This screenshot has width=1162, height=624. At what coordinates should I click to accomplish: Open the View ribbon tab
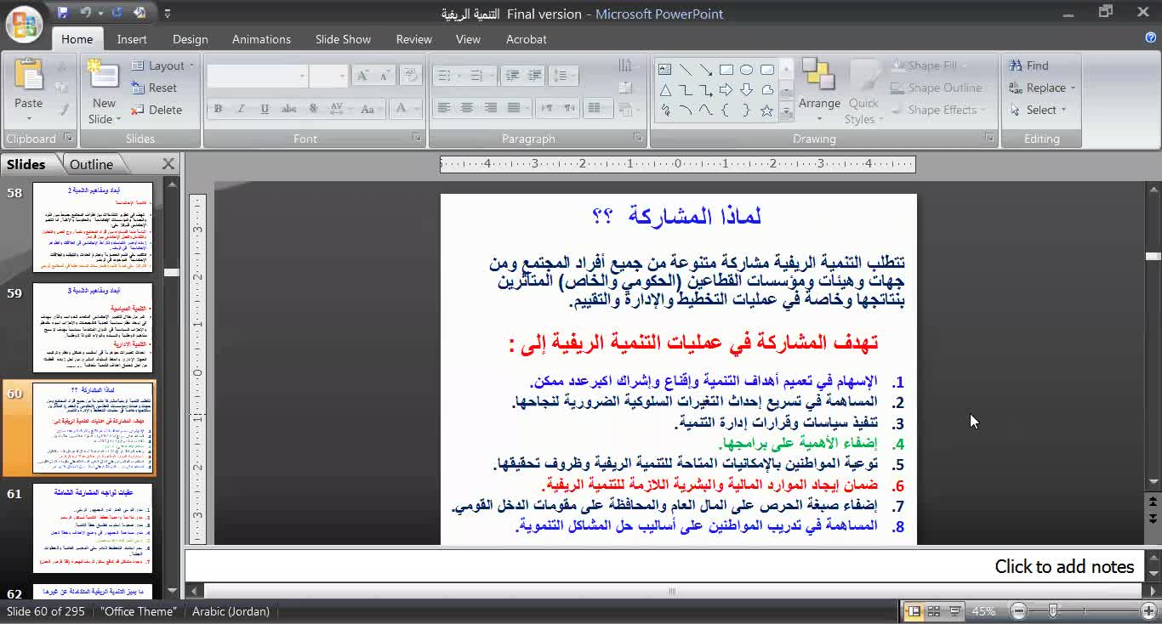point(468,39)
